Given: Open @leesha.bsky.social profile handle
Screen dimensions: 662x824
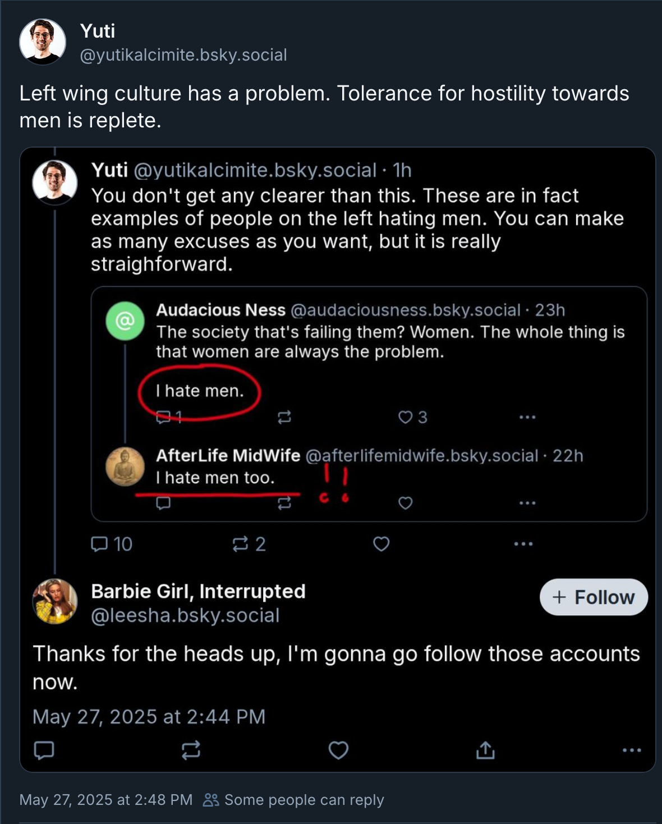Looking at the screenshot, I should click(185, 616).
